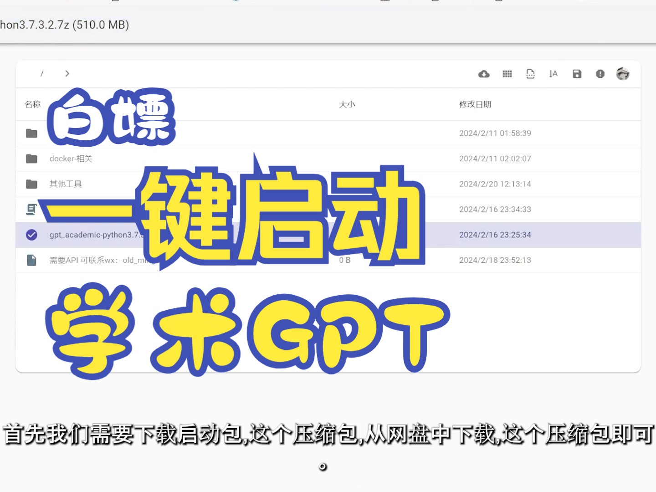Click the dashed-line file page icon

[x=530, y=74]
